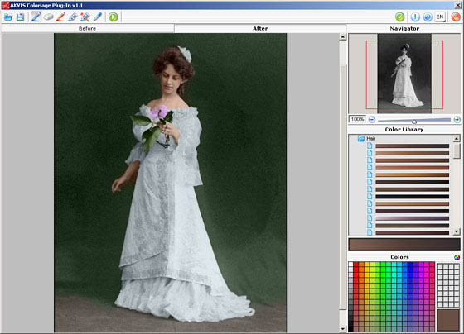Open program info with the blue exclamation icon
This screenshot has width=464, height=334.
point(415,17)
